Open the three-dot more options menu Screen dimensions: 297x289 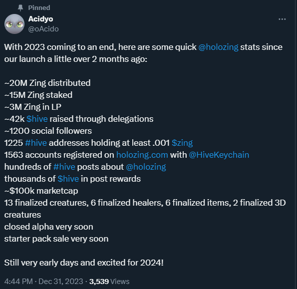pyautogui.click(x=282, y=19)
